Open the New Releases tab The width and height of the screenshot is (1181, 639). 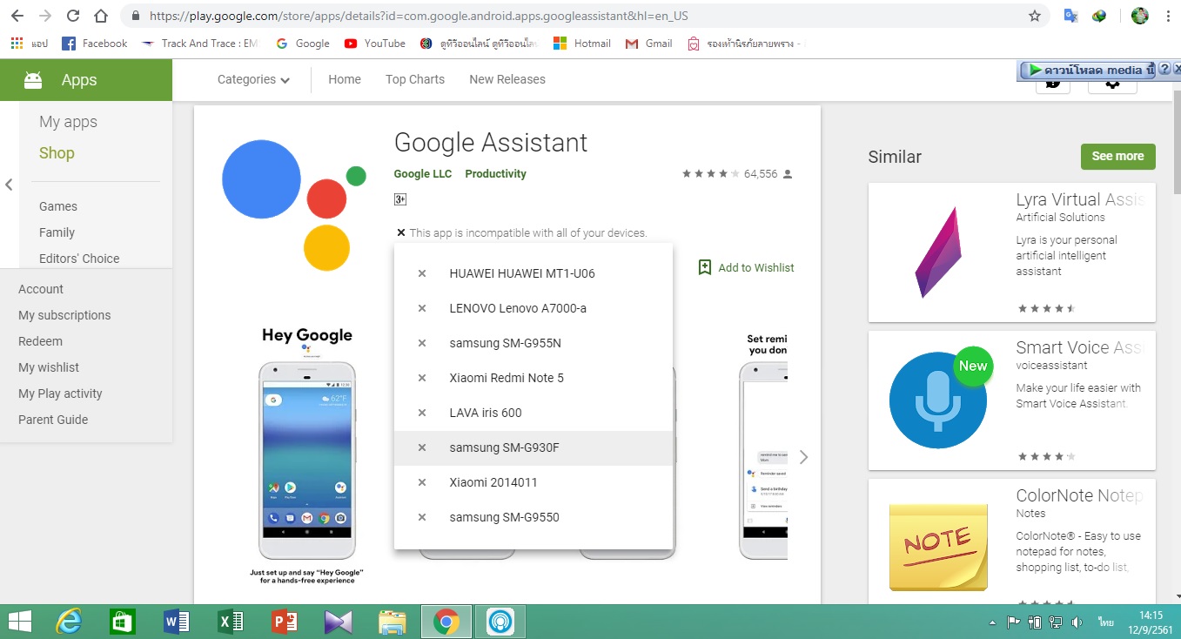click(507, 79)
